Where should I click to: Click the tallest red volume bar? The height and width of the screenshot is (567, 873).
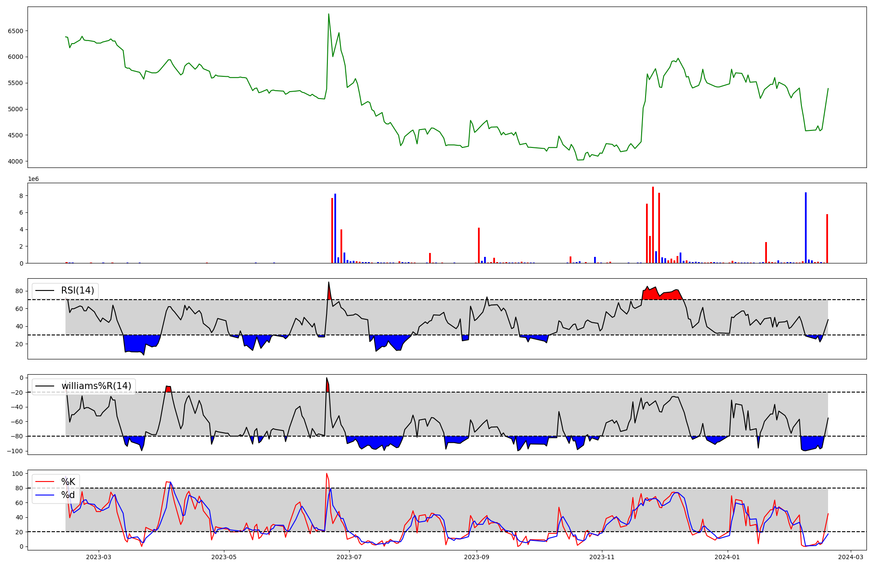click(x=653, y=225)
